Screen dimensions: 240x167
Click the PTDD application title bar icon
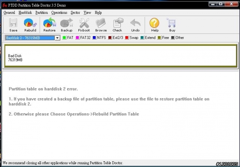4,5
